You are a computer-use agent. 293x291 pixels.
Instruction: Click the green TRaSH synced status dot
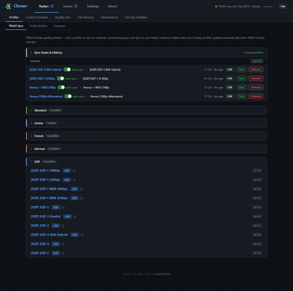click(216, 7)
